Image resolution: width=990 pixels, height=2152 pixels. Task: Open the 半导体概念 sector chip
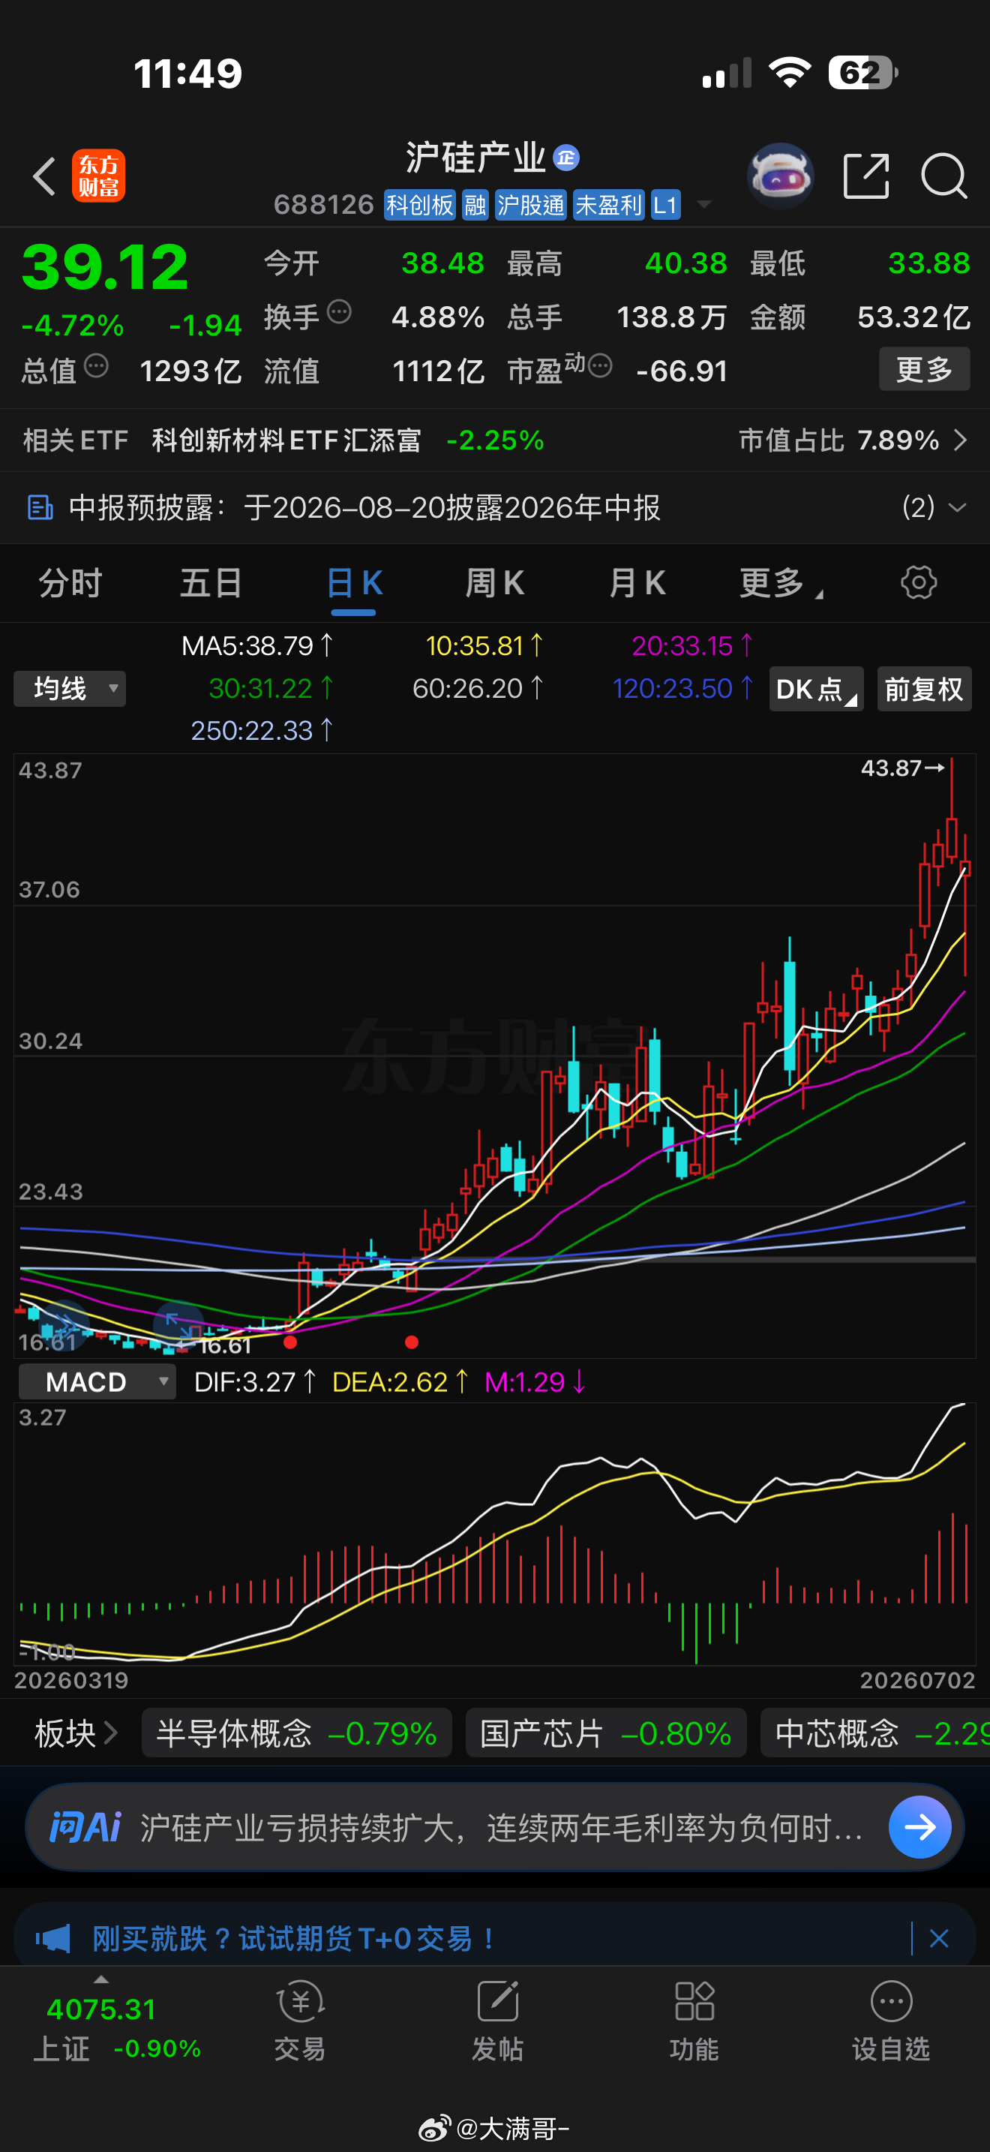[x=297, y=1733]
